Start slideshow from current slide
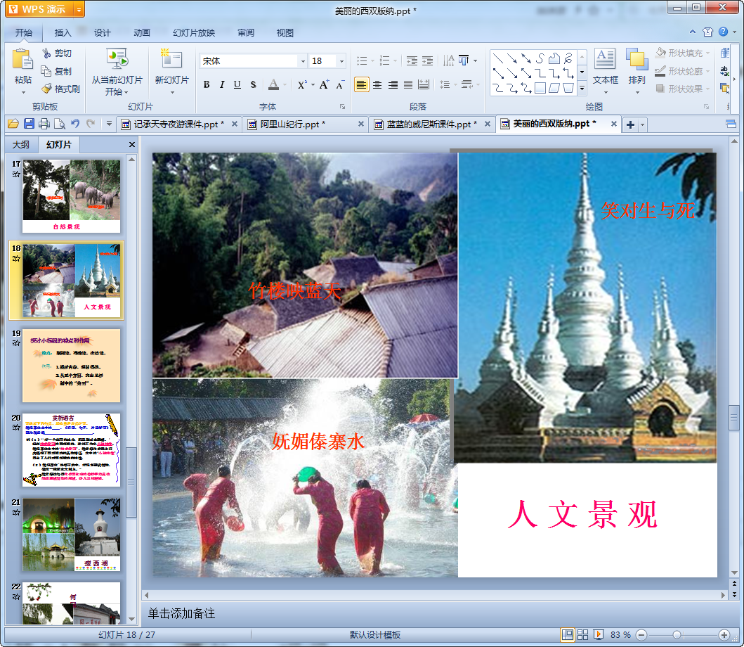The height and width of the screenshot is (647, 744). 117,59
